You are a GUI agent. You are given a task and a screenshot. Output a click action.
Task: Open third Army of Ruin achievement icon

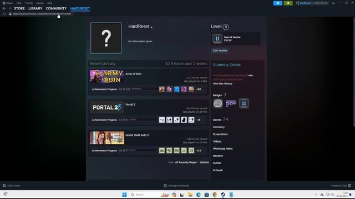click(176, 89)
